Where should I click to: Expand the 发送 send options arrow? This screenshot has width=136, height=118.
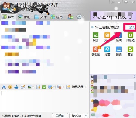tap(86, 116)
